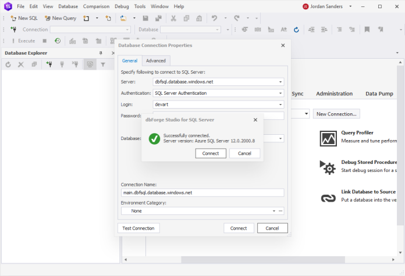Click Connect in the success message box
Screen dimensions: 405x276
[x=211, y=153]
